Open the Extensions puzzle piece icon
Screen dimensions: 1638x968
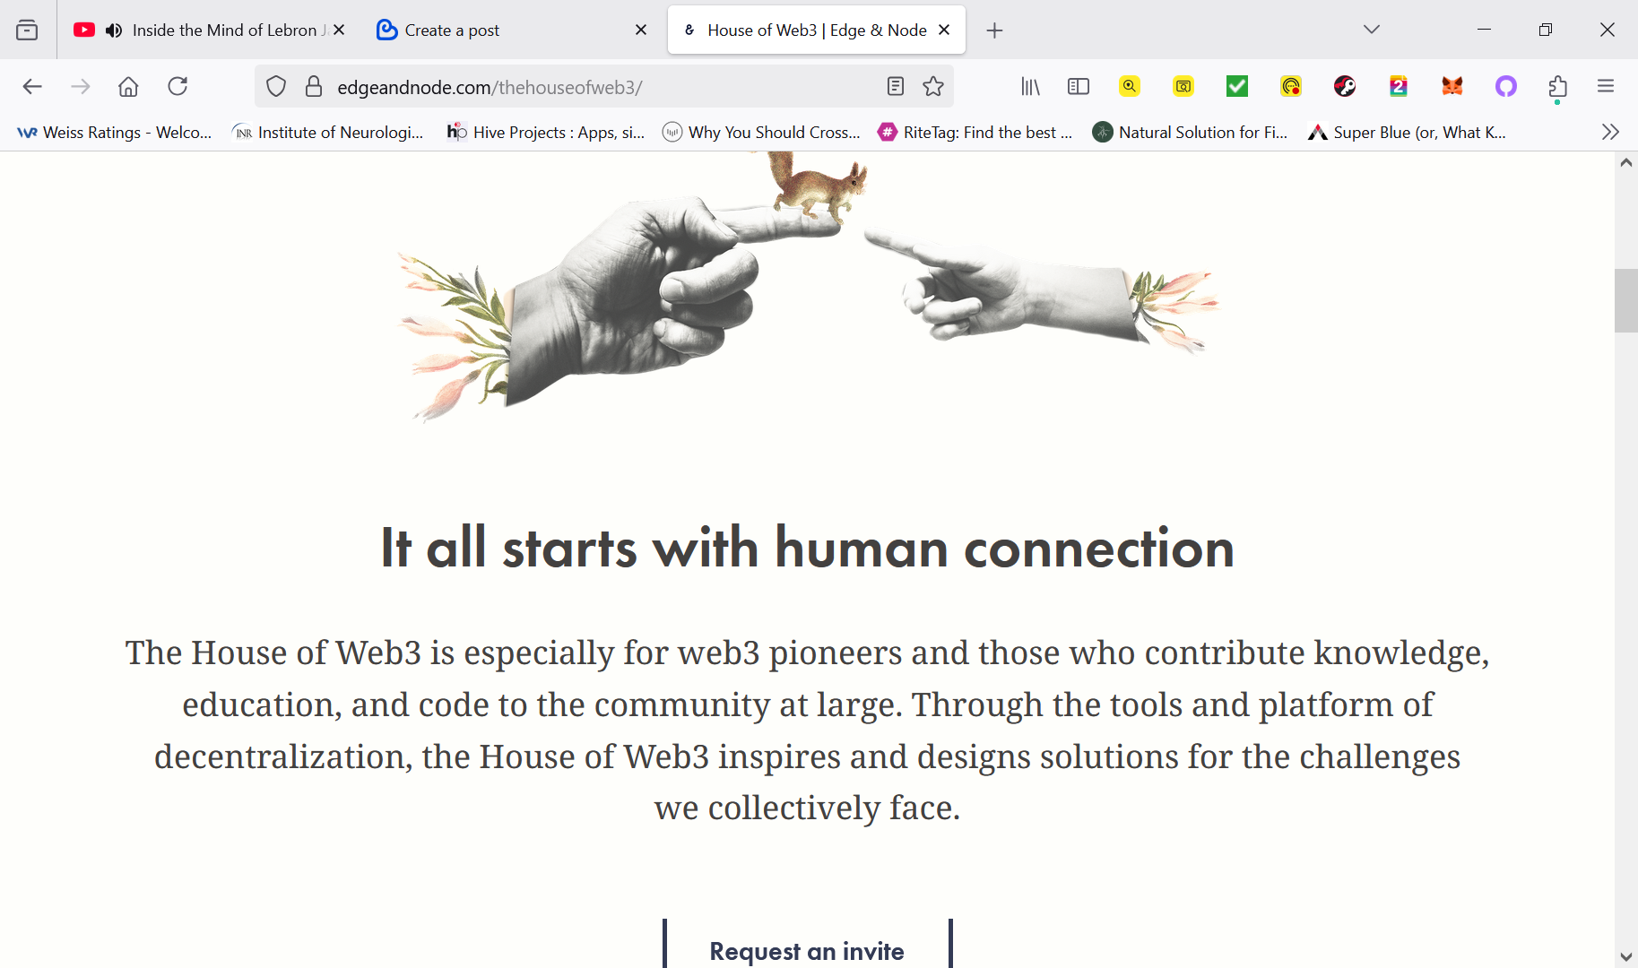pyautogui.click(x=1558, y=86)
